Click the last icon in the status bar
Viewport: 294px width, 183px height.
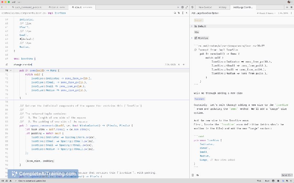coord(291,181)
